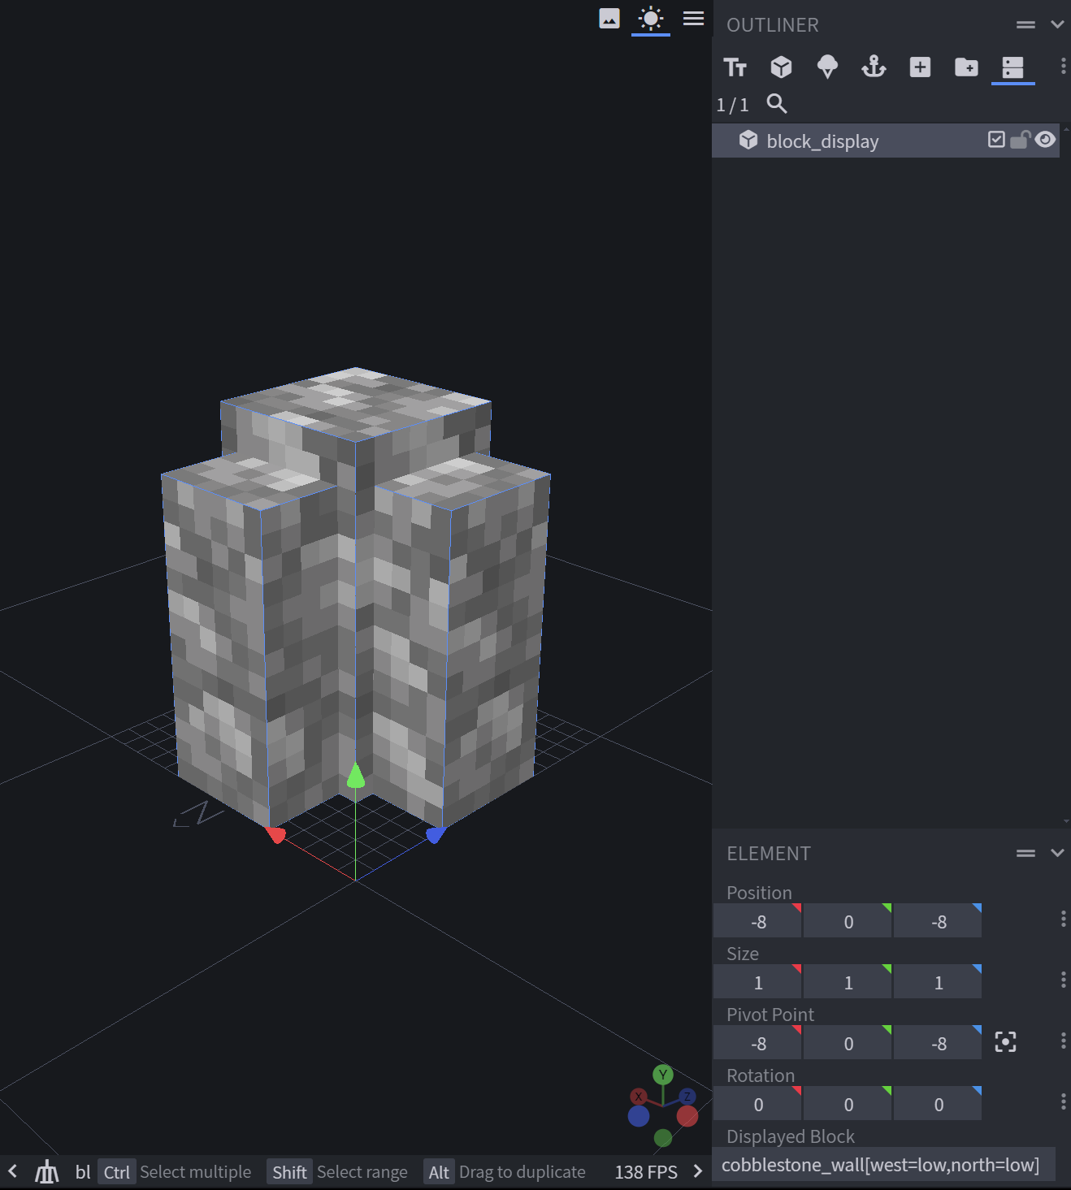Grab the Element panel drag handle
1071x1190 pixels.
(1025, 854)
